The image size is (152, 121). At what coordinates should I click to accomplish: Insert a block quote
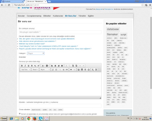tap(67, 70)
